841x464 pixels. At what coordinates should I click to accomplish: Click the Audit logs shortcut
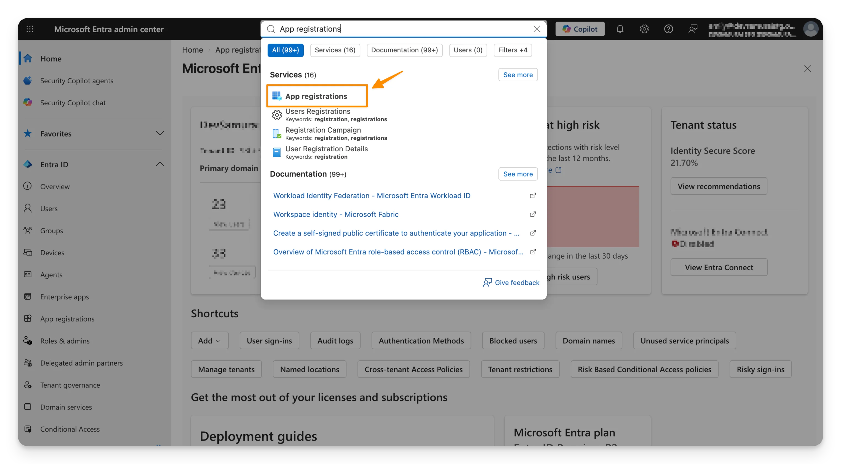[335, 340]
